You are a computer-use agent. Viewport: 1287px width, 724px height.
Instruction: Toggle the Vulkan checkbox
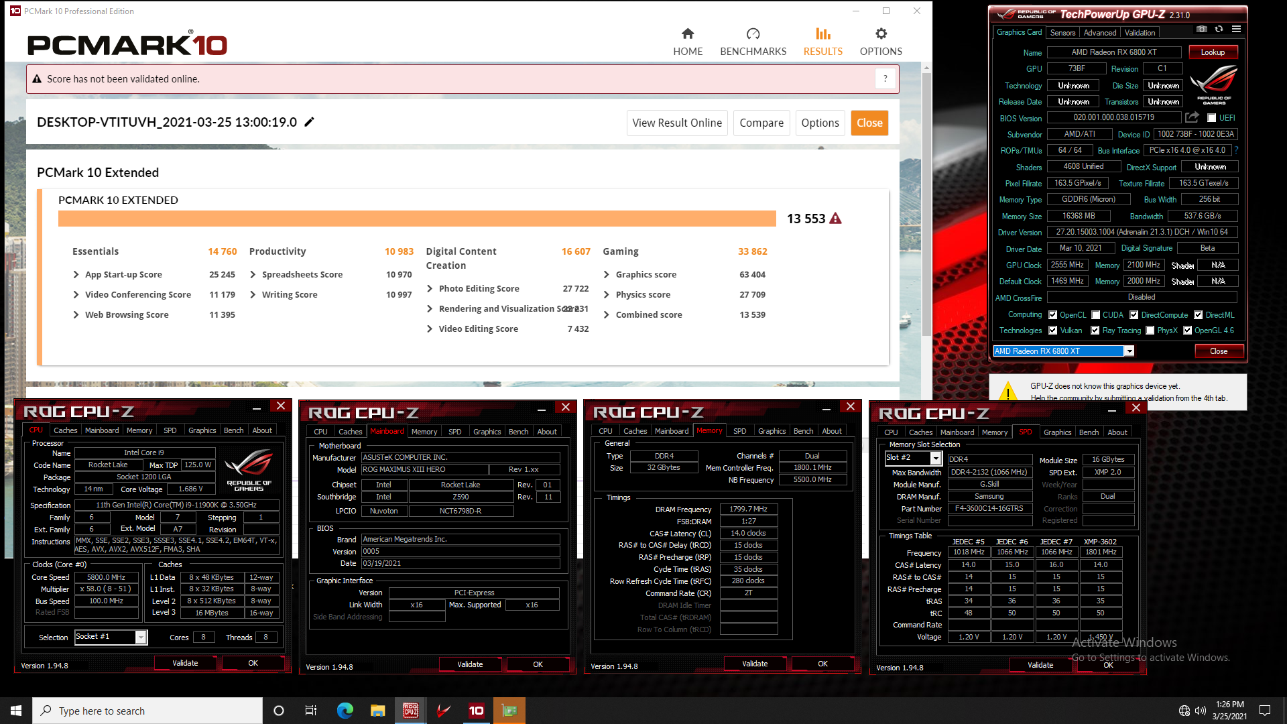point(1052,330)
